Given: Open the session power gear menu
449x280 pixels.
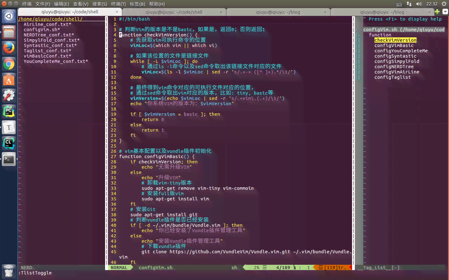Looking at the screenshot, I should [x=444, y=4].
